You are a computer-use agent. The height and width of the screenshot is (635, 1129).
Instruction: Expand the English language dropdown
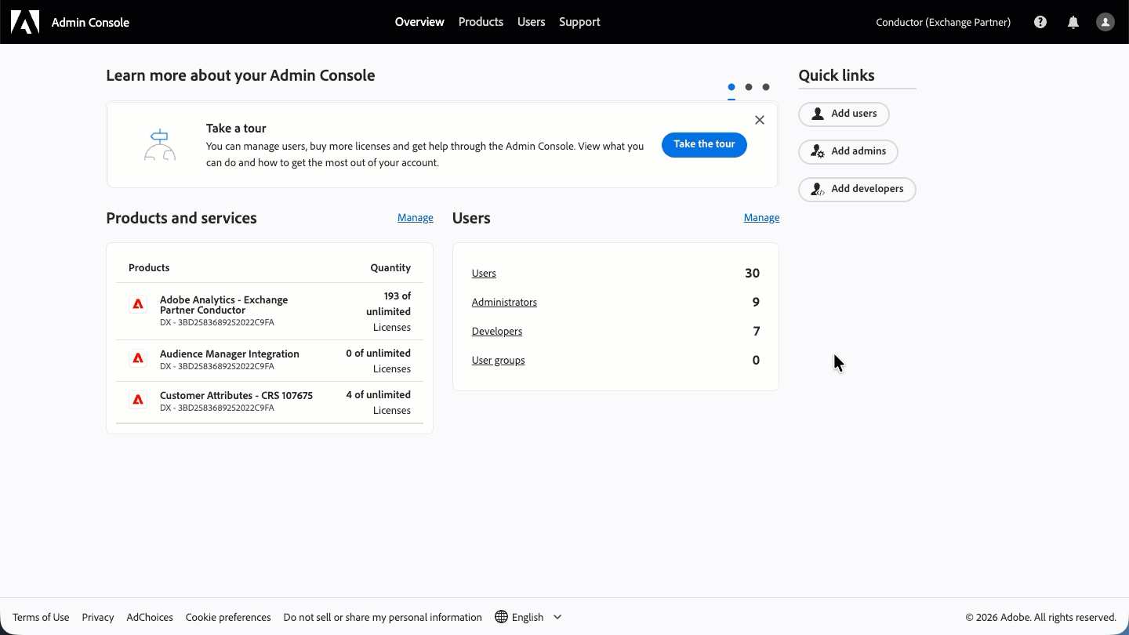[528, 617]
